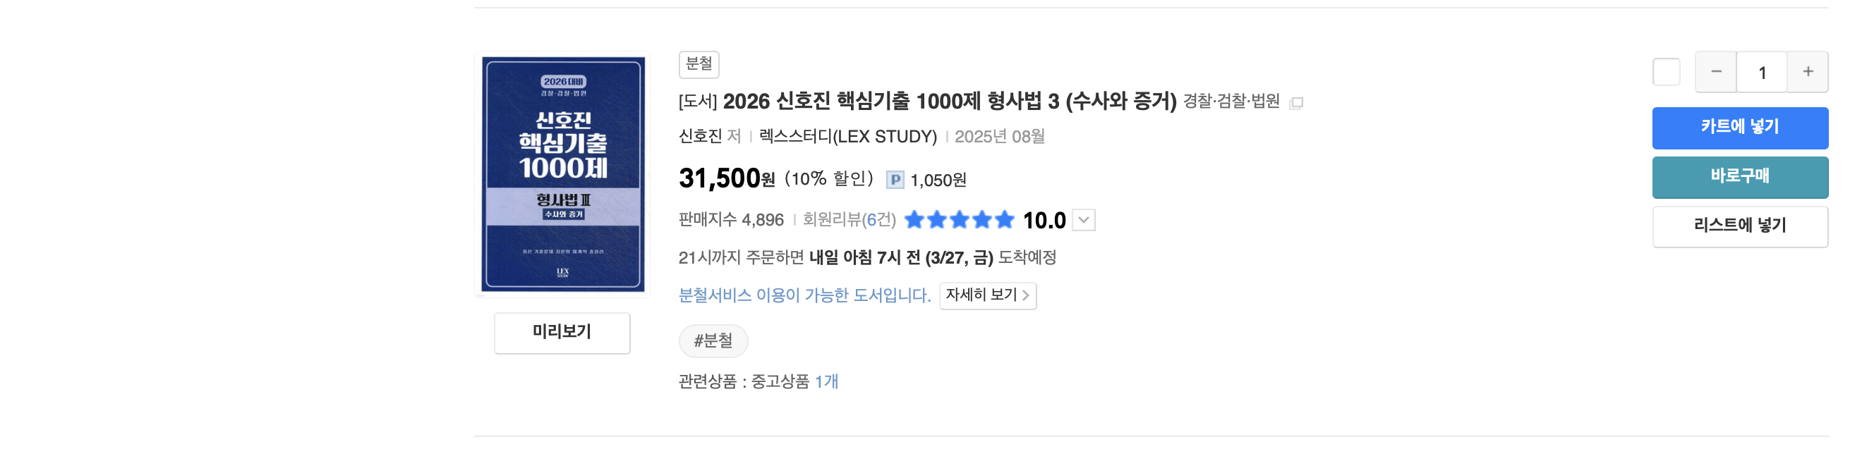
Task: Open the 미리보기 book preview
Action: (562, 333)
